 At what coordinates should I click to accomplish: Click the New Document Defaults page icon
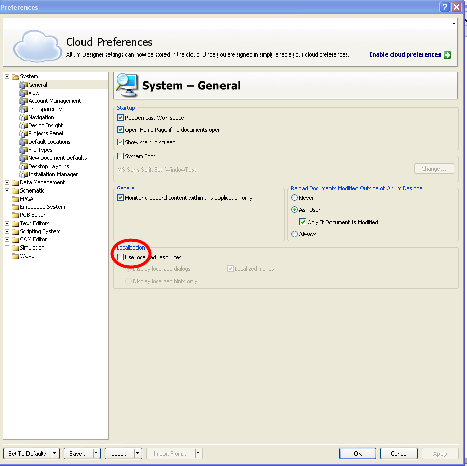point(23,158)
